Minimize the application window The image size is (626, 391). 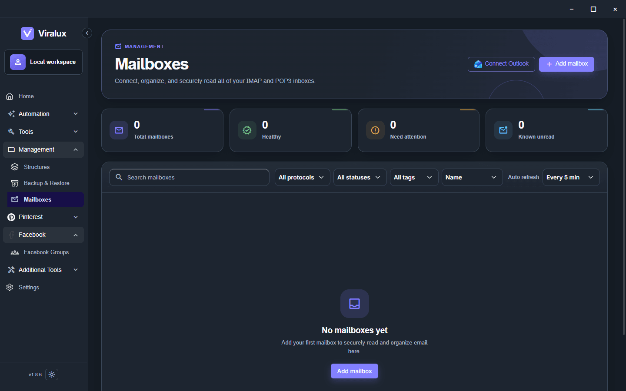coord(572,9)
